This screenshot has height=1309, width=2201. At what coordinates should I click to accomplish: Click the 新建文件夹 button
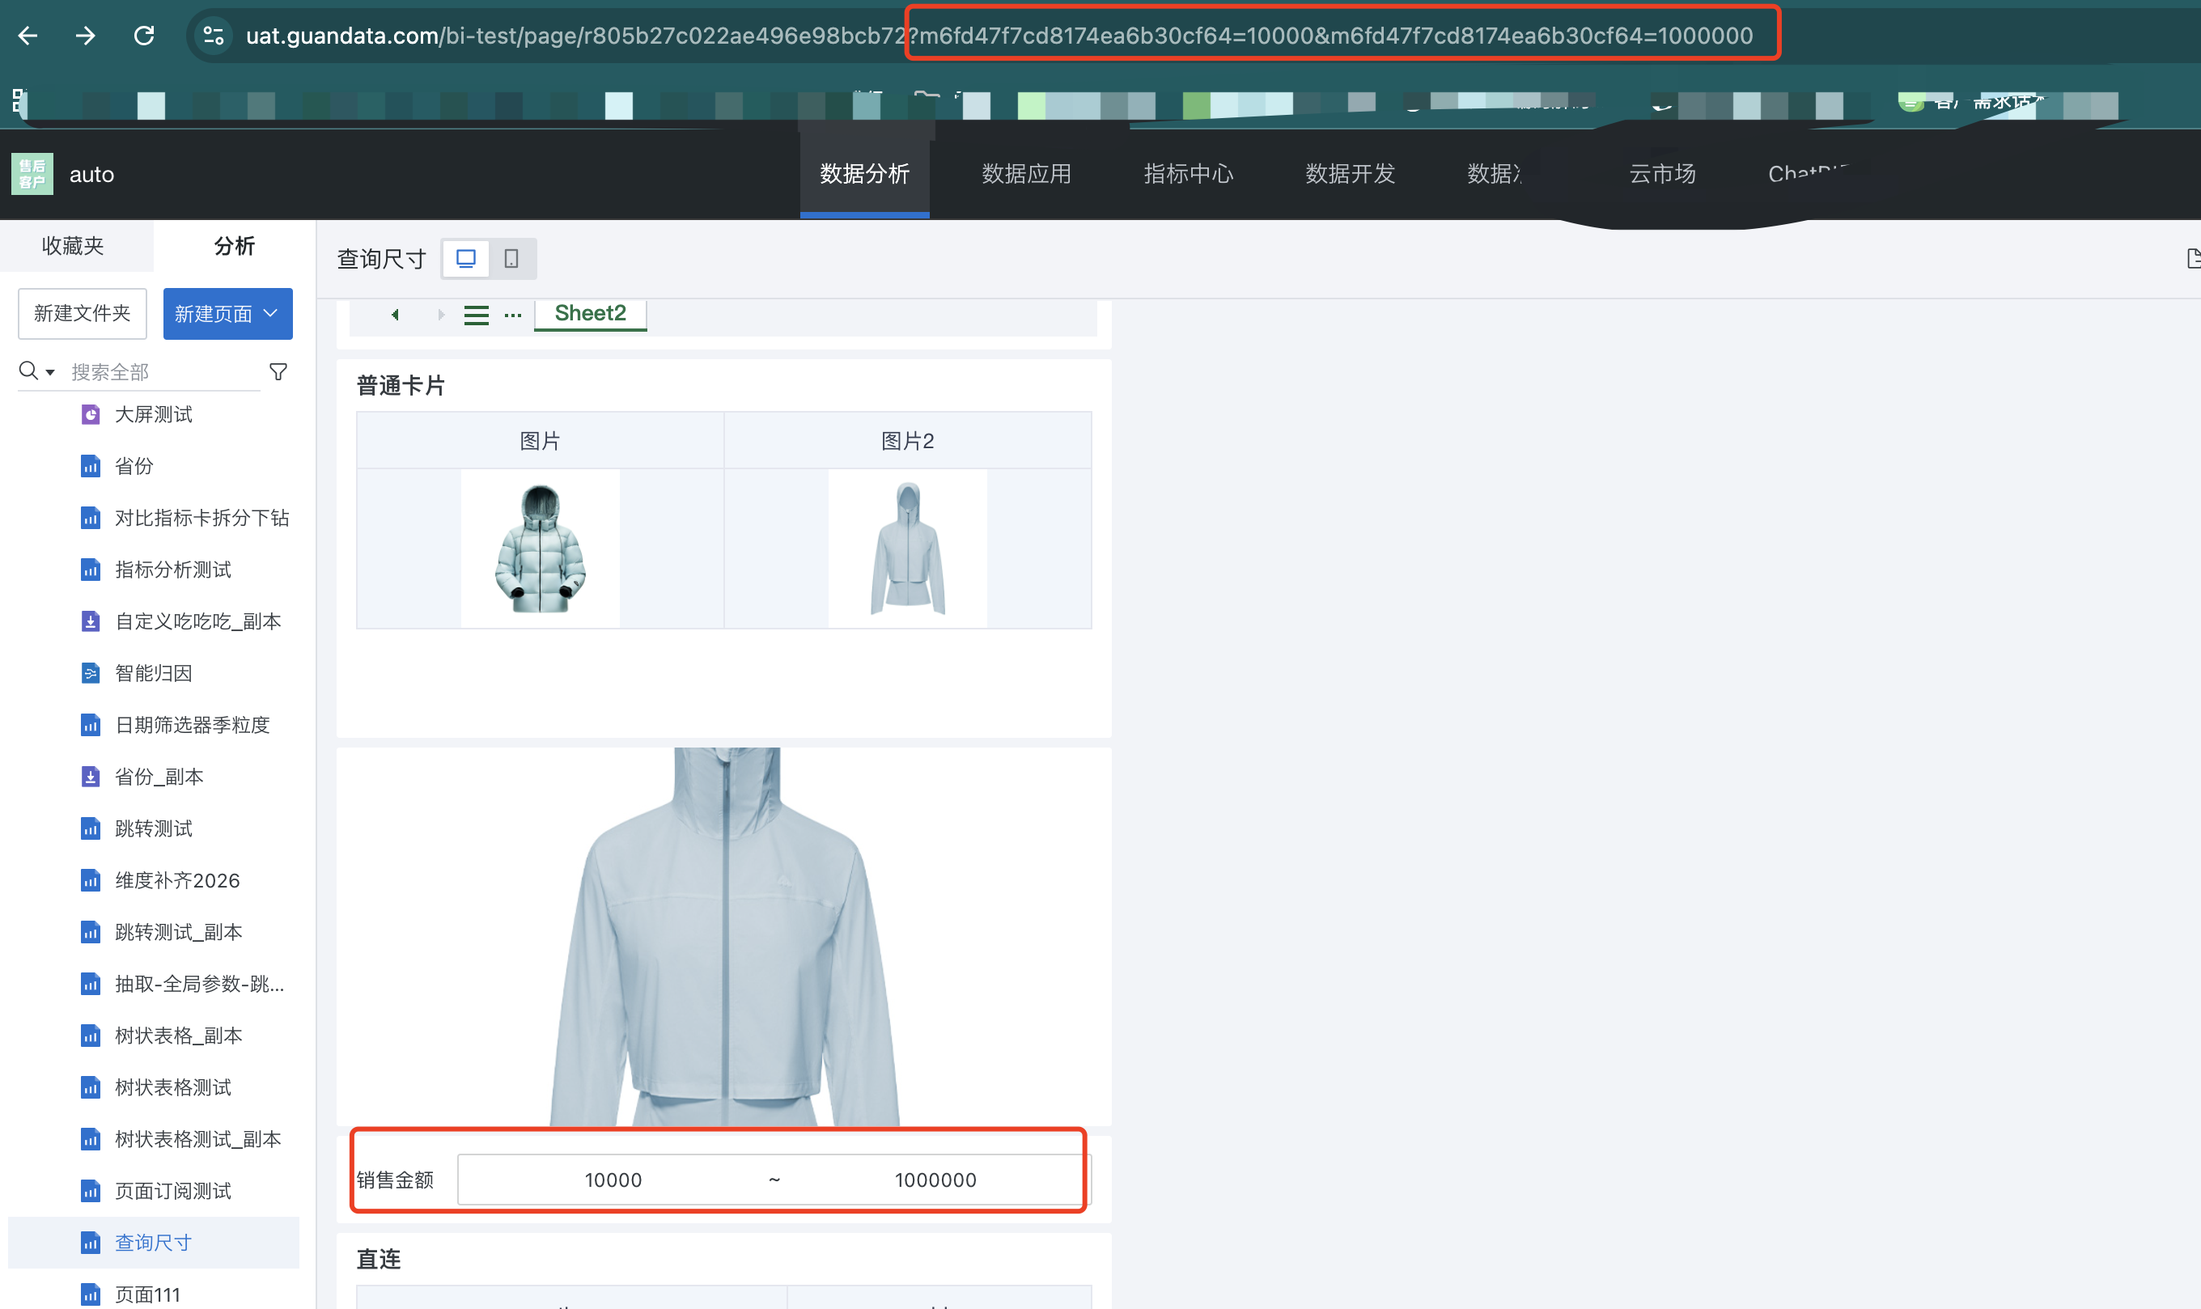click(82, 313)
